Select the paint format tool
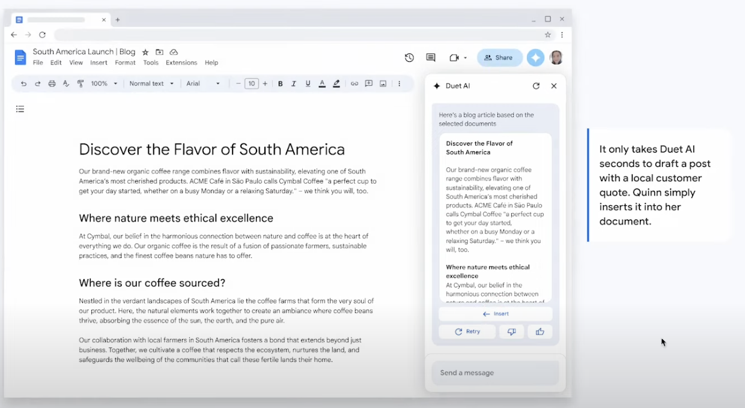Viewport: 745px width, 408px height. pos(81,83)
